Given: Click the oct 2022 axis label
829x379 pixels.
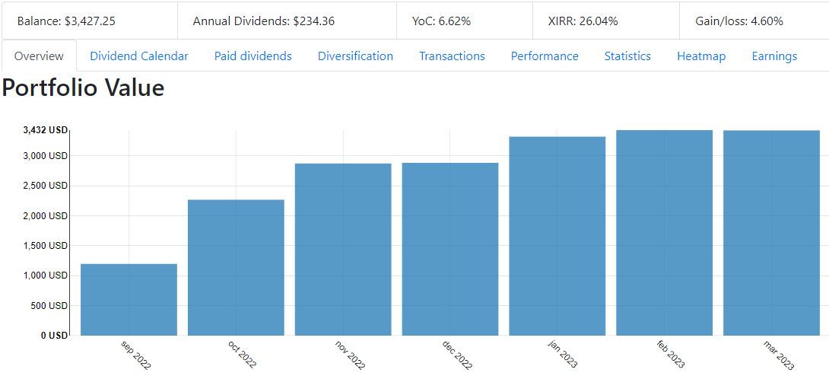Looking at the screenshot, I should pos(243,355).
